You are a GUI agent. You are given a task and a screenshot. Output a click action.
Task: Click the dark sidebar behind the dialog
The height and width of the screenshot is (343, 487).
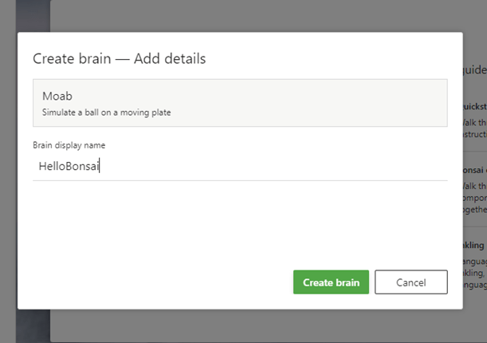pos(8,160)
